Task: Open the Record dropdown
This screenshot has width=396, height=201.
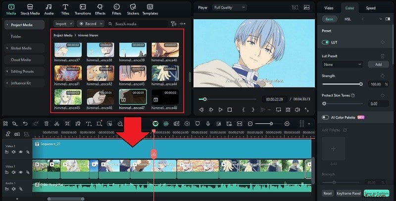Action: coord(91,24)
